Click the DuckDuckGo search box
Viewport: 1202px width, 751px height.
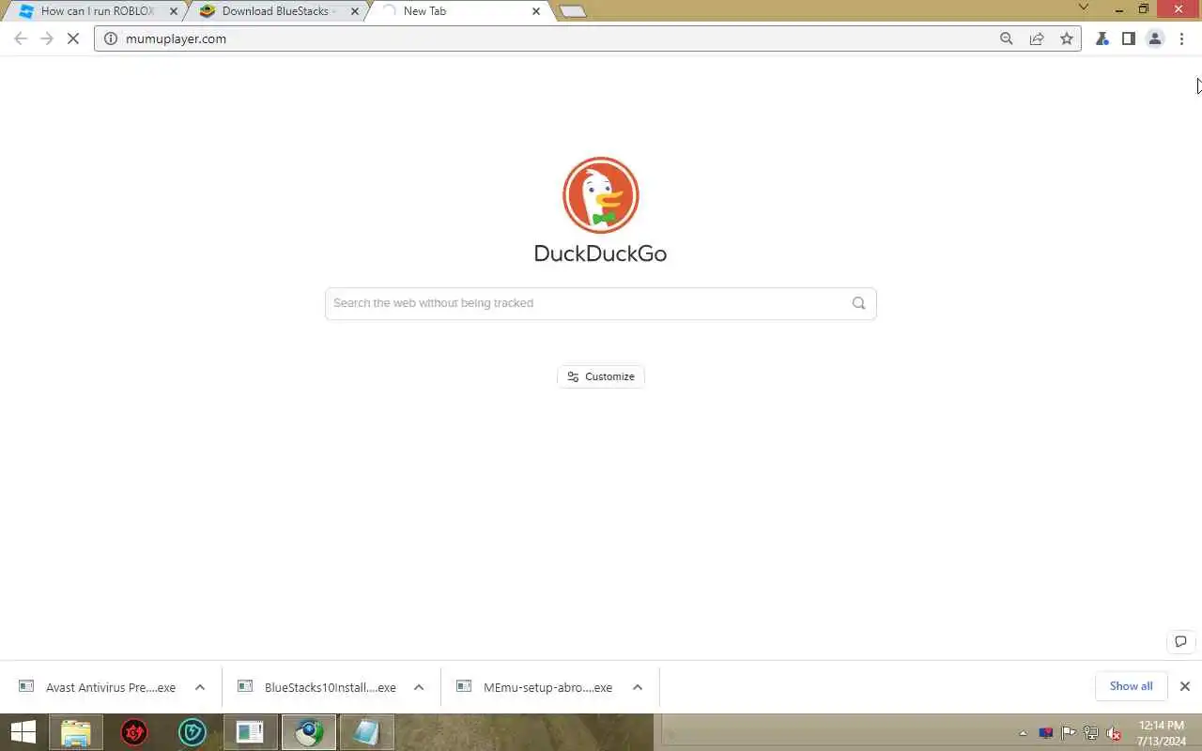coord(601,303)
